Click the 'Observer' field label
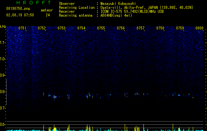This screenshot has width=207, height=131. click(67, 4)
